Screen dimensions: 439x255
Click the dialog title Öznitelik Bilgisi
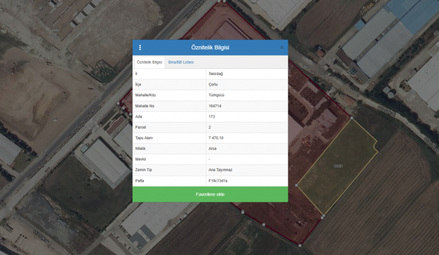click(210, 47)
